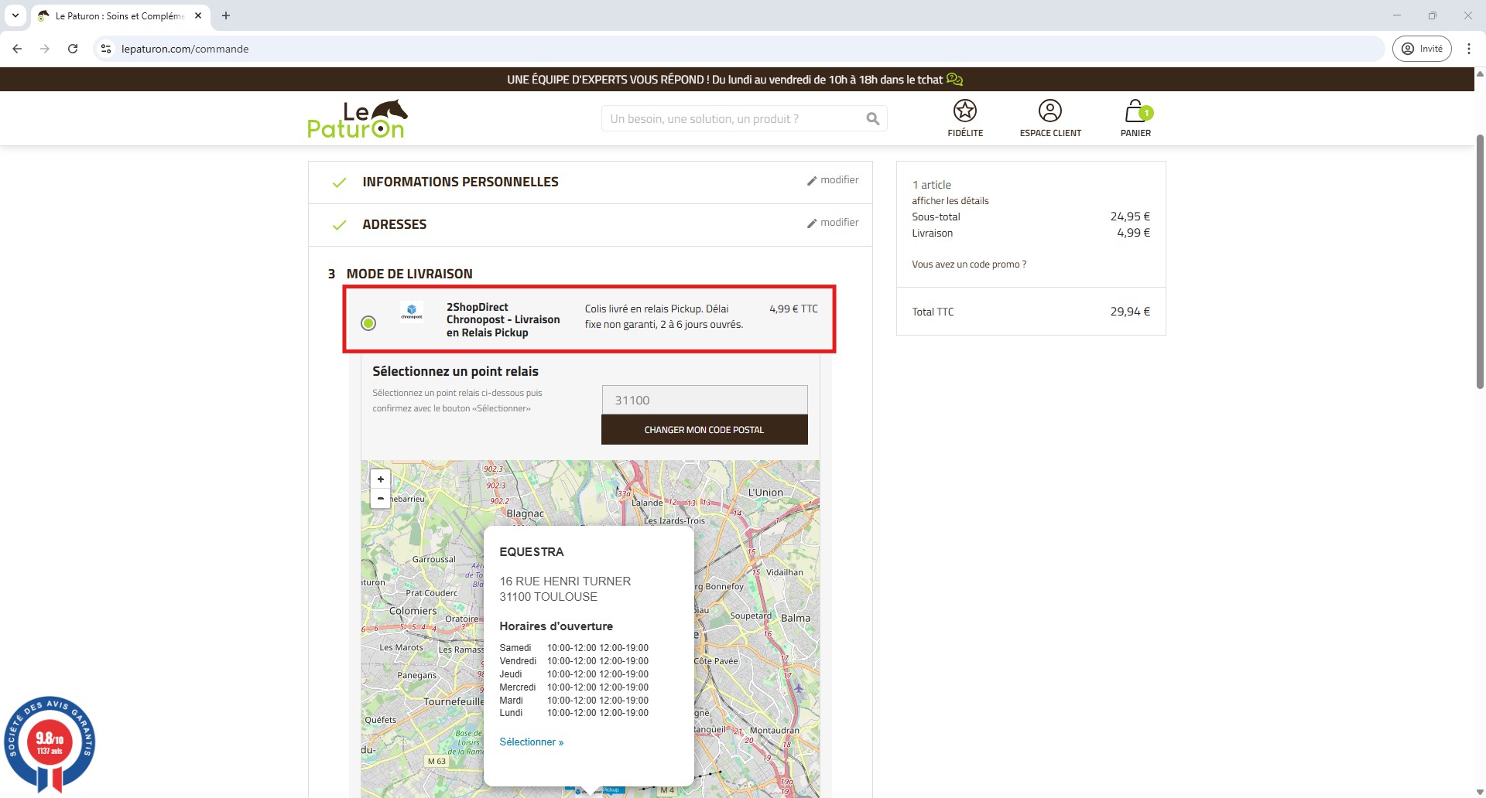Open Chrome's three-dot menu
The height and width of the screenshot is (798, 1486).
1470,48
